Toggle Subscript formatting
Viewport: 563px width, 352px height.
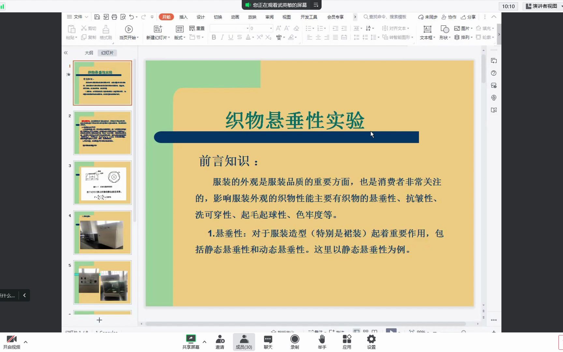click(x=268, y=37)
